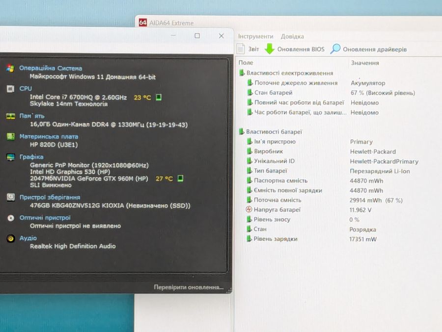
Task: Click the Поле column header
Action: (x=246, y=62)
